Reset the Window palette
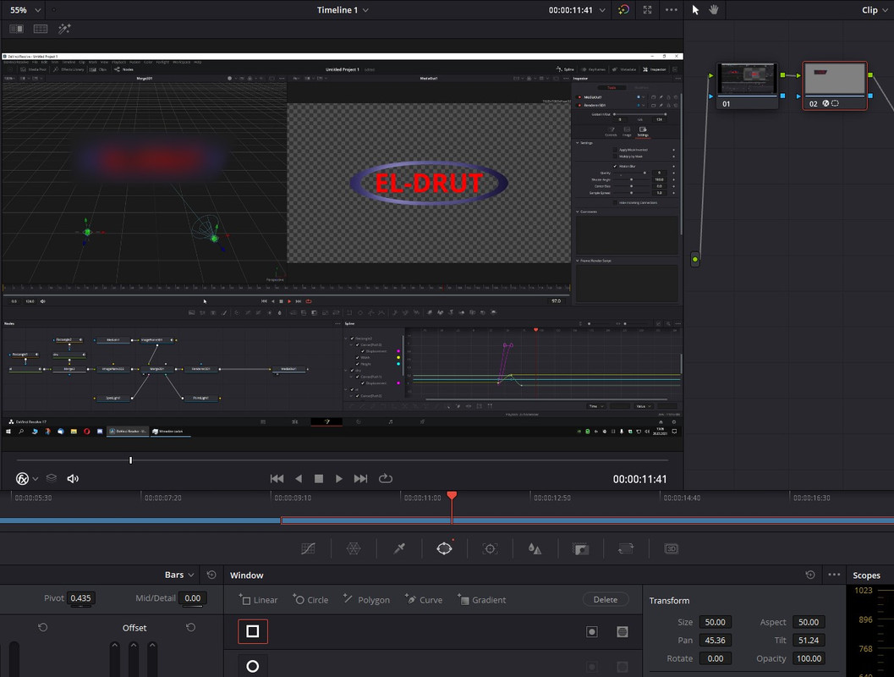 point(810,575)
